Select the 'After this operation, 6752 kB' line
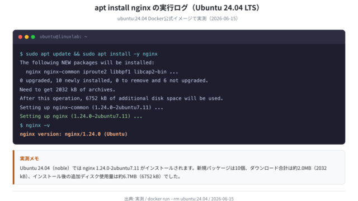Screen dimensions: 358x201 [x=121, y=98]
